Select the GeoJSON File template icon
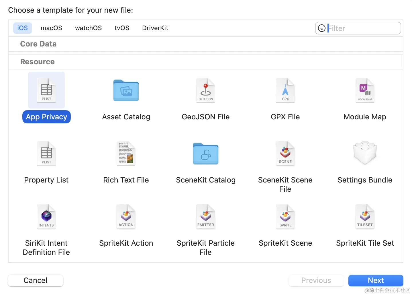 tap(206, 90)
